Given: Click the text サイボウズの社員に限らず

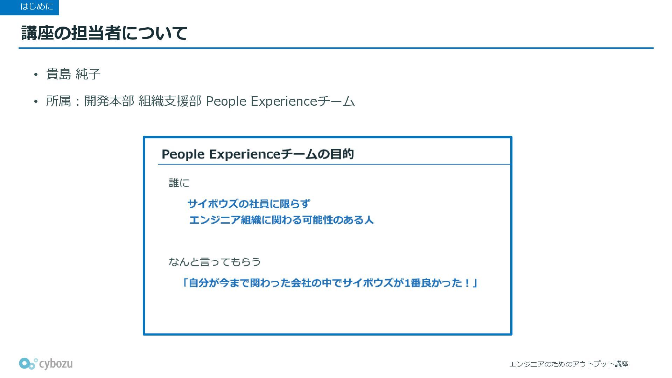Looking at the screenshot, I should click(249, 204).
